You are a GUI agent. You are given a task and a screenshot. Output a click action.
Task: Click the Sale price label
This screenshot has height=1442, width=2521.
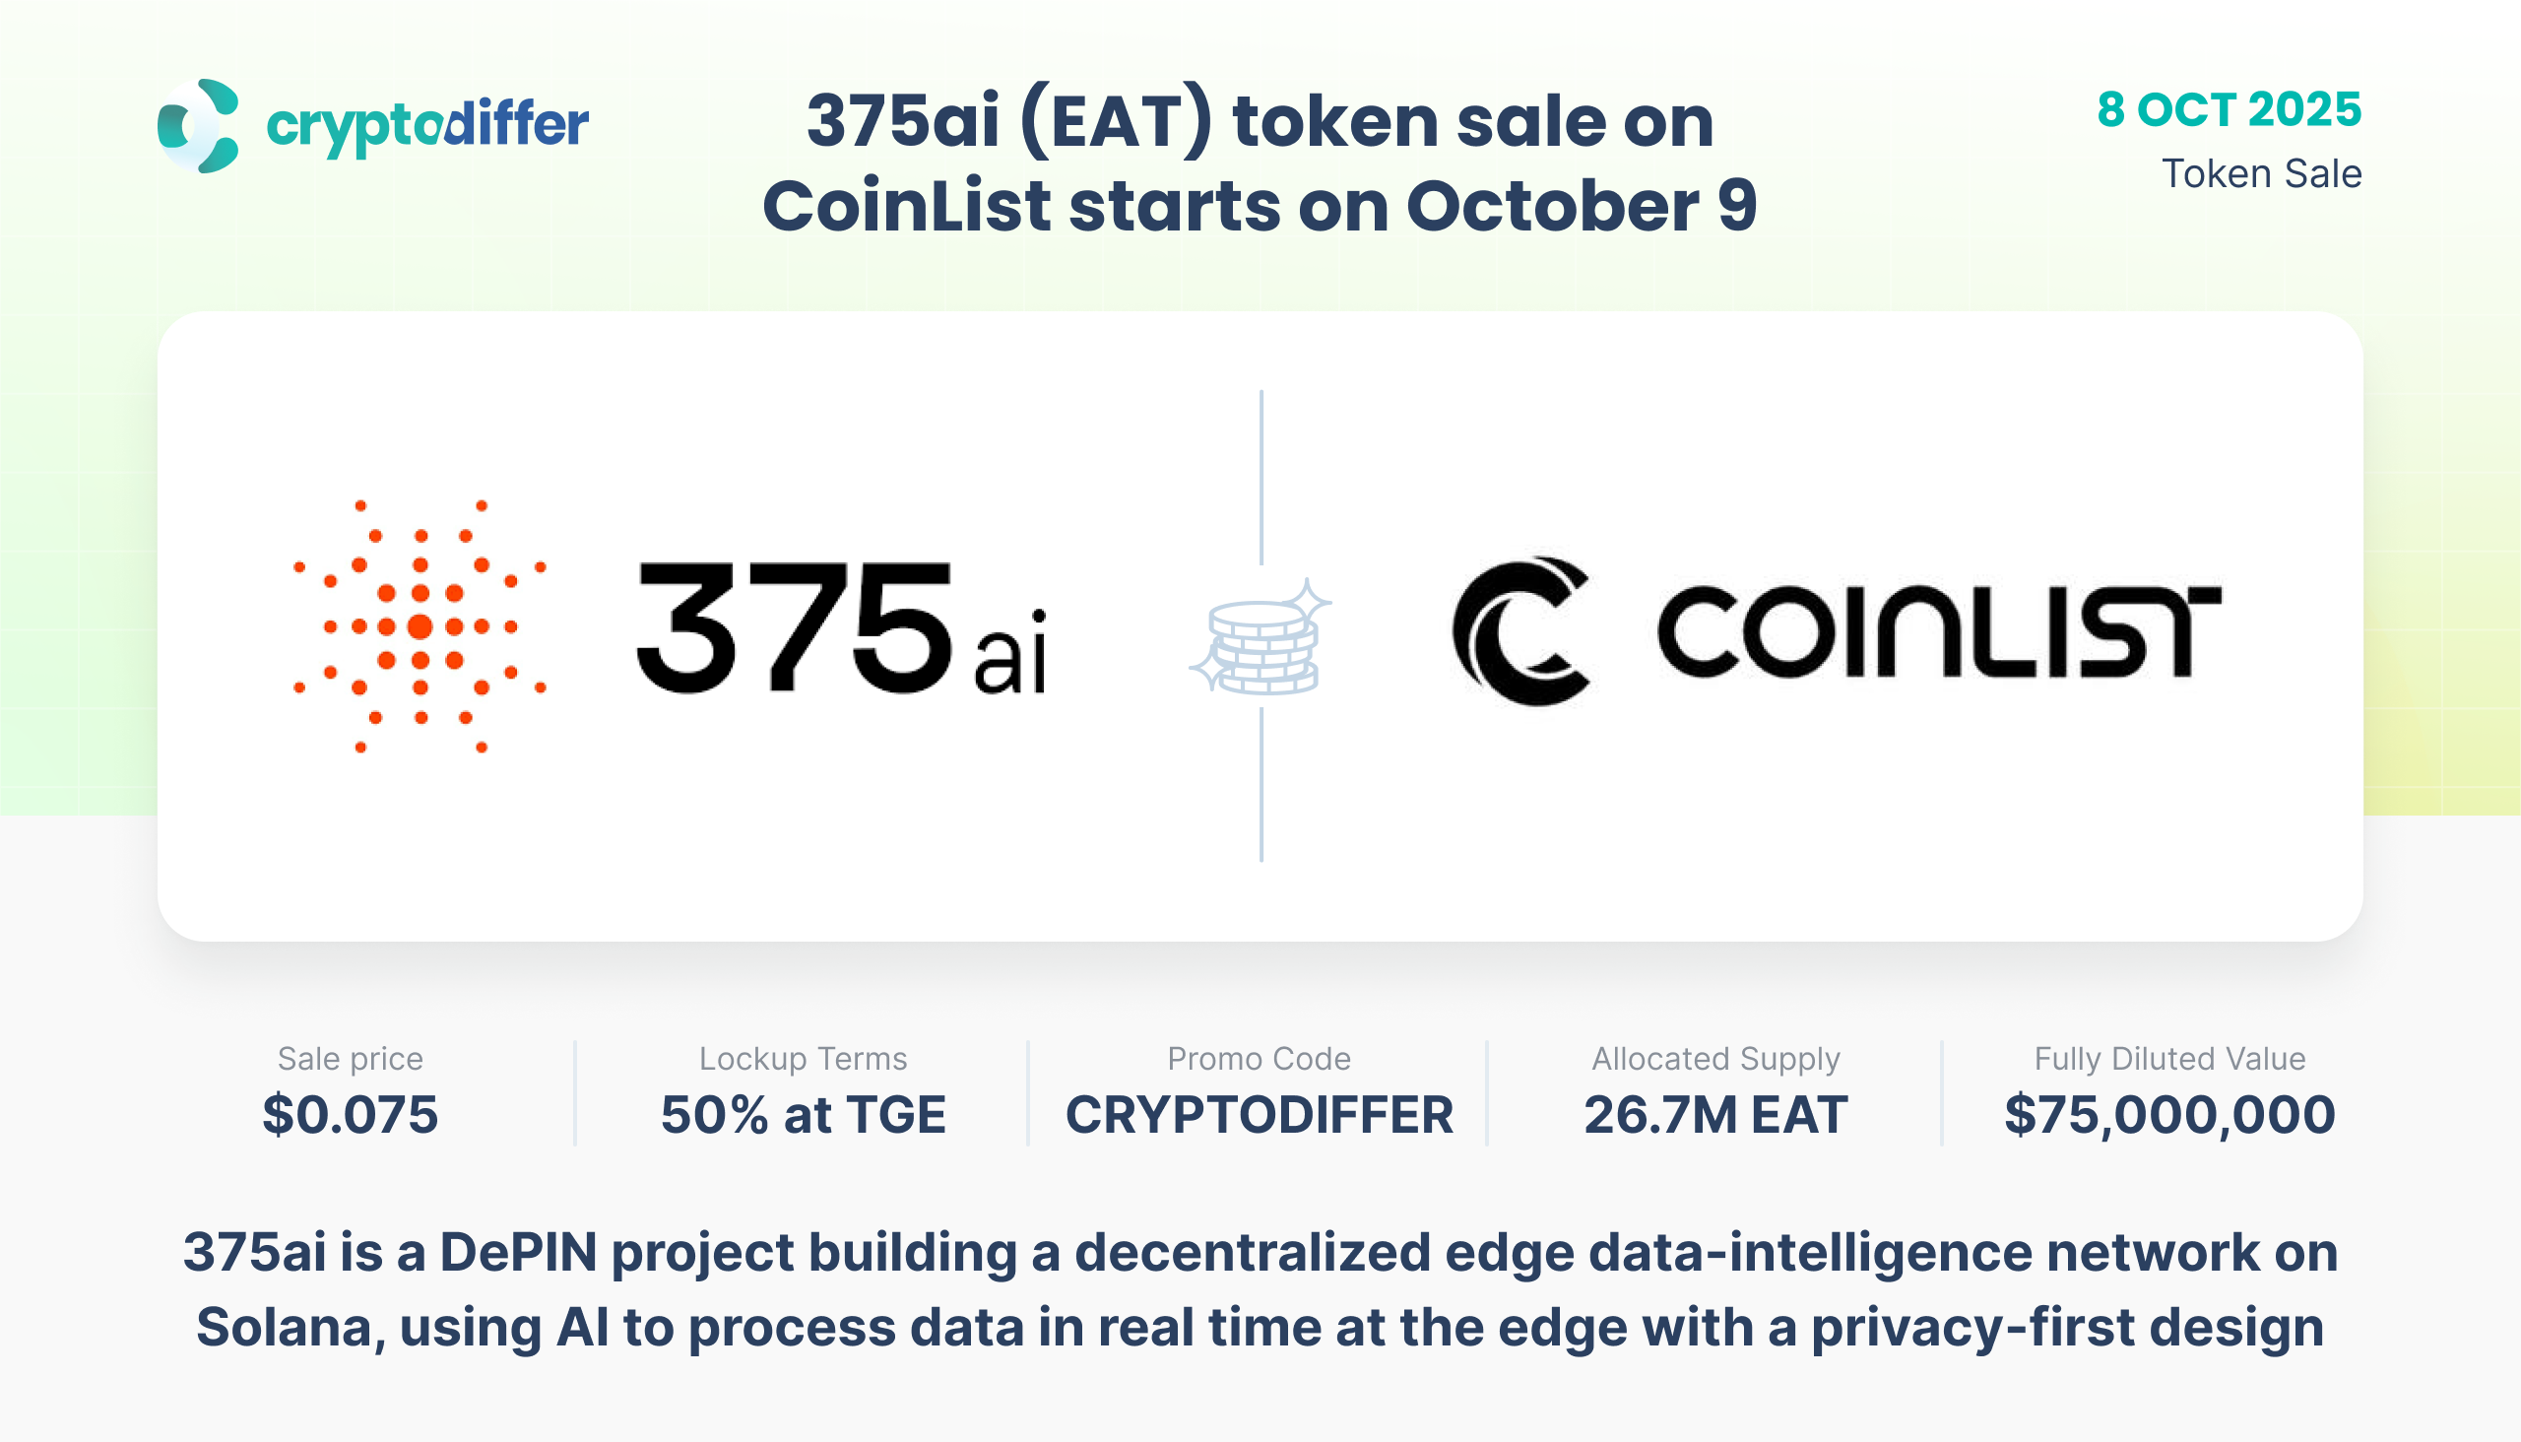[x=351, y=1059]
